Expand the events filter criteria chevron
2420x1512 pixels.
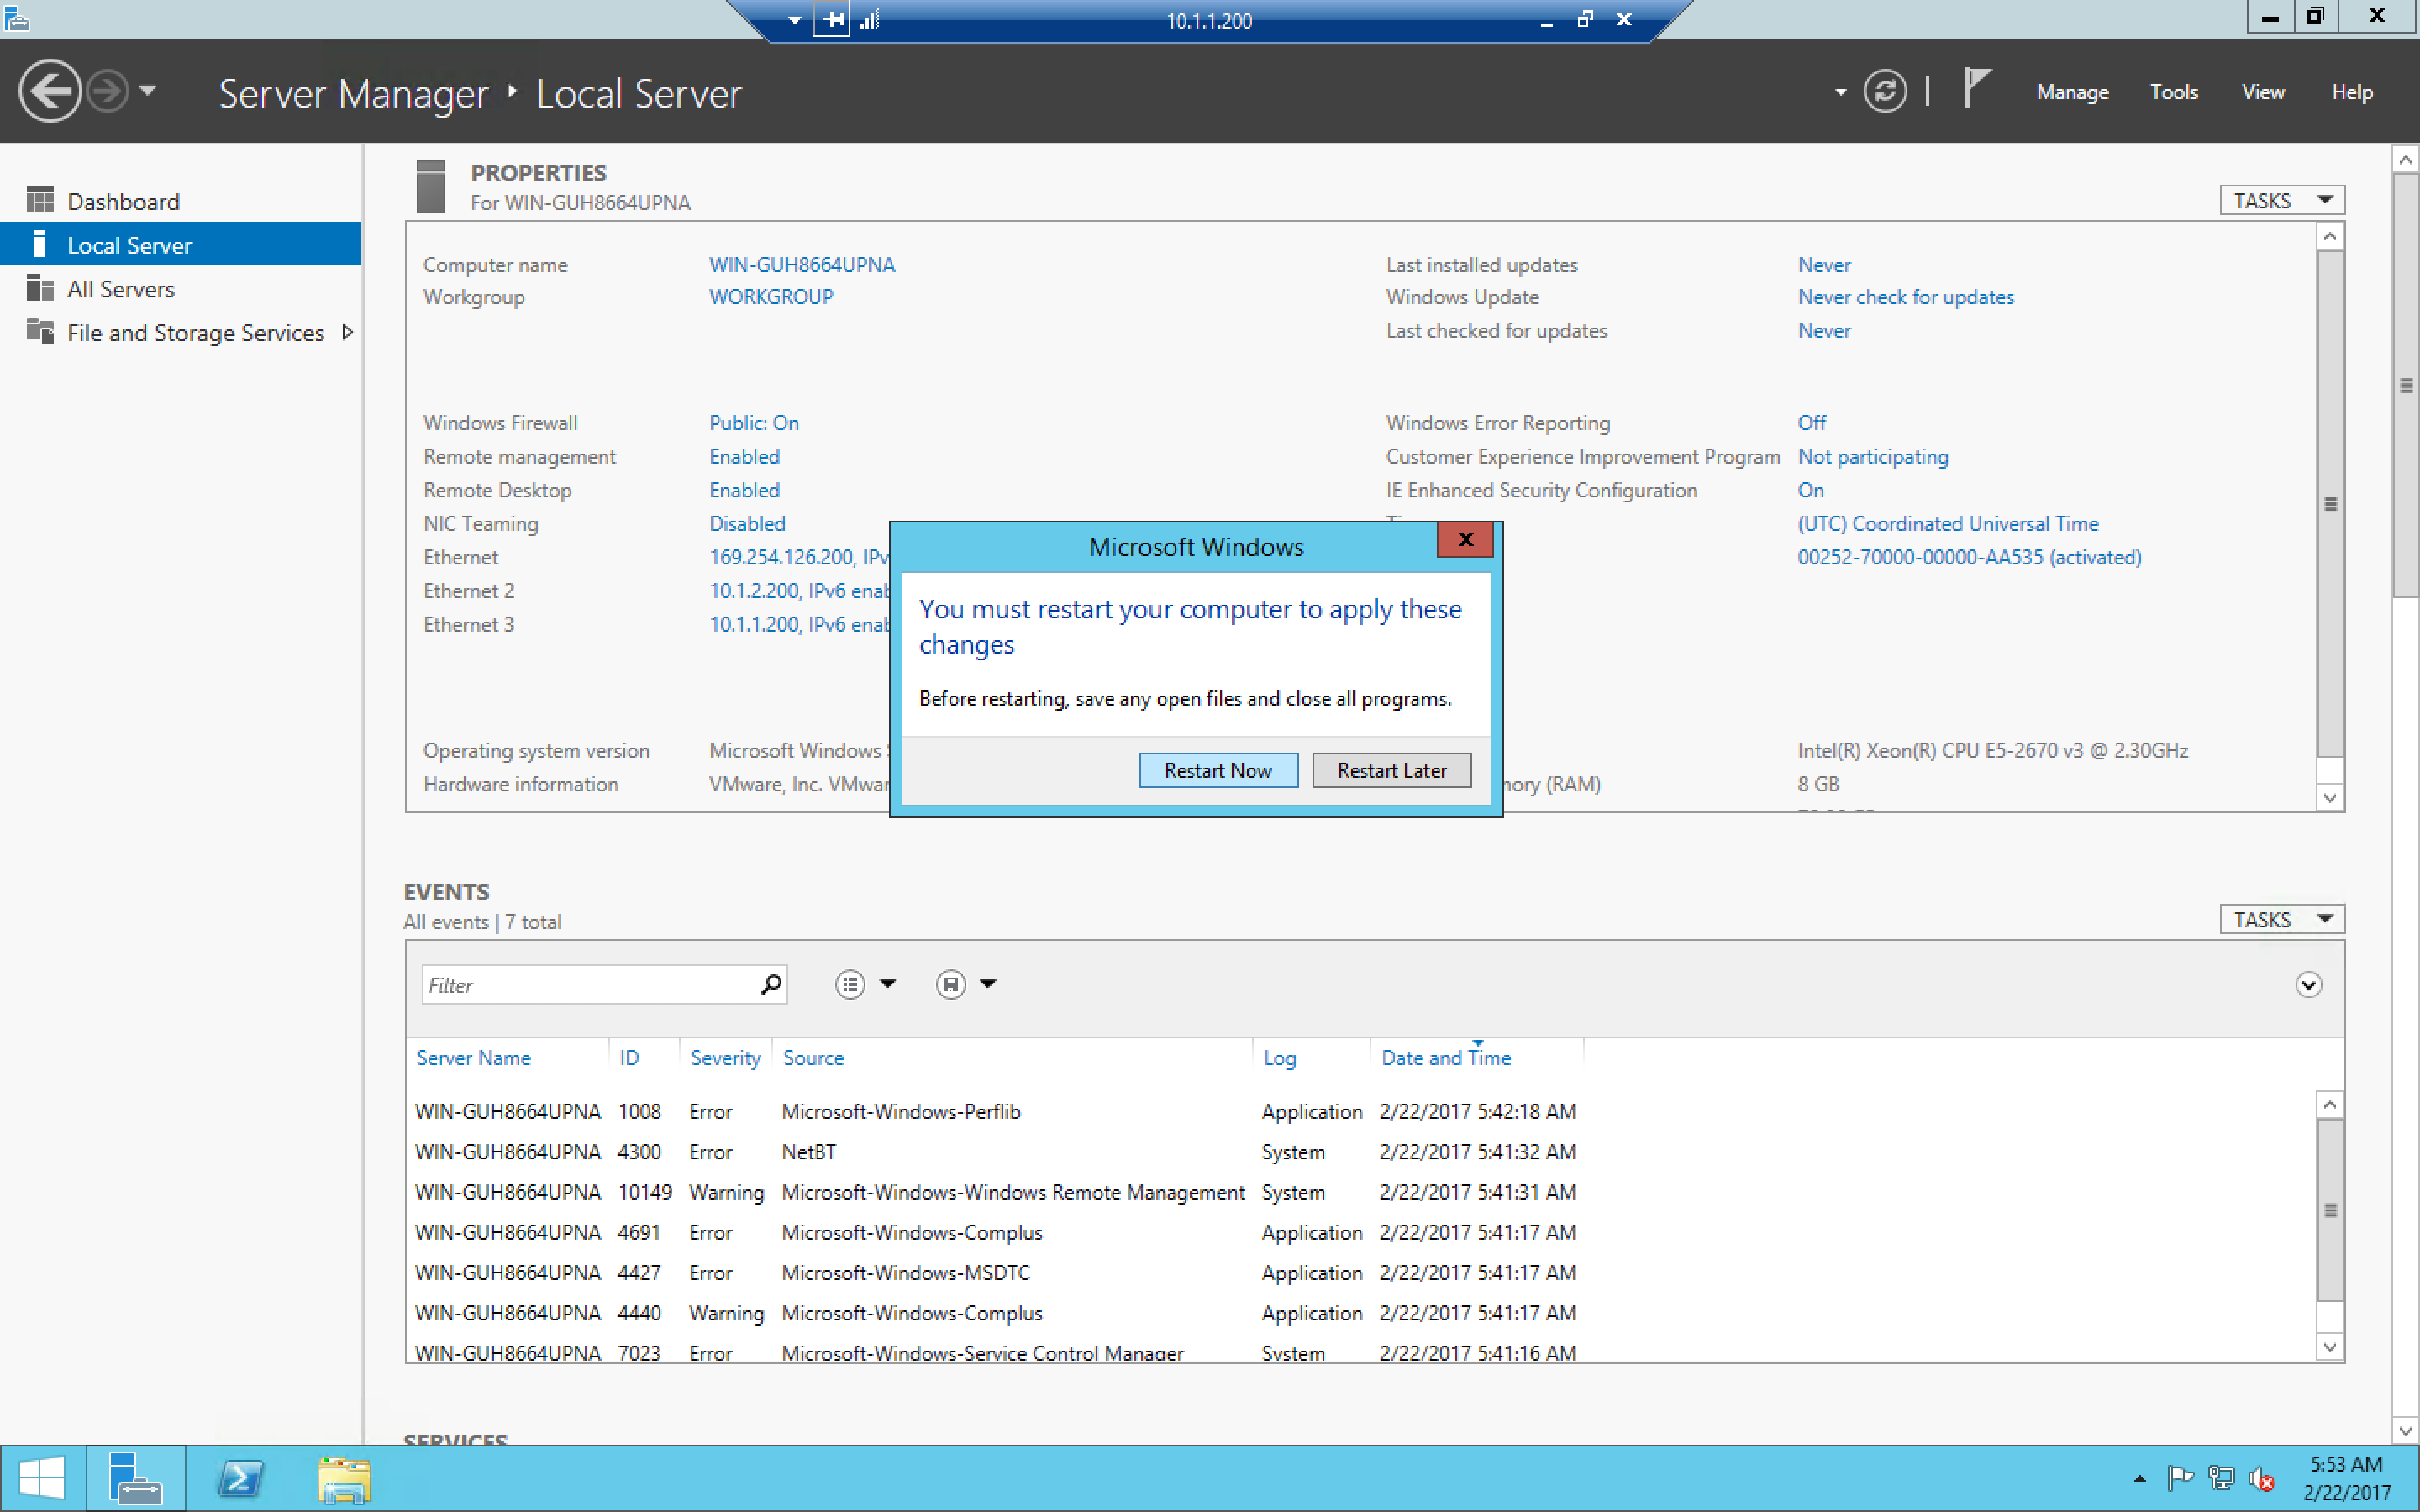[x=2307, y=985]
